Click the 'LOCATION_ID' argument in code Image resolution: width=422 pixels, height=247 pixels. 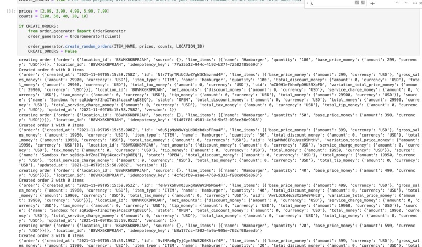click(189, 46)
